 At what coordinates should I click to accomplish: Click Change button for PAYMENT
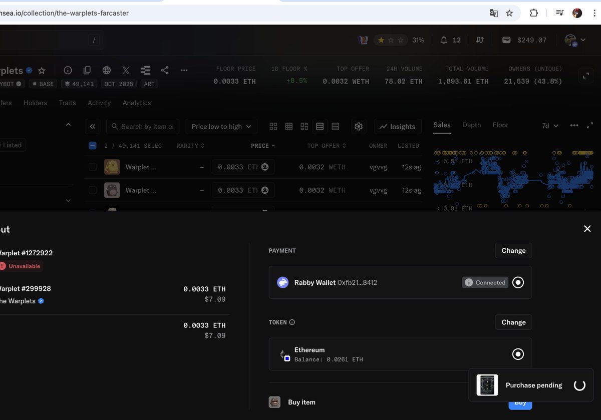coord(513,250)
